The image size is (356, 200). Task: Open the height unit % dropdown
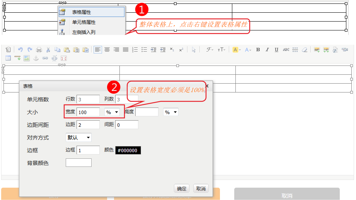tap(170, 112)
